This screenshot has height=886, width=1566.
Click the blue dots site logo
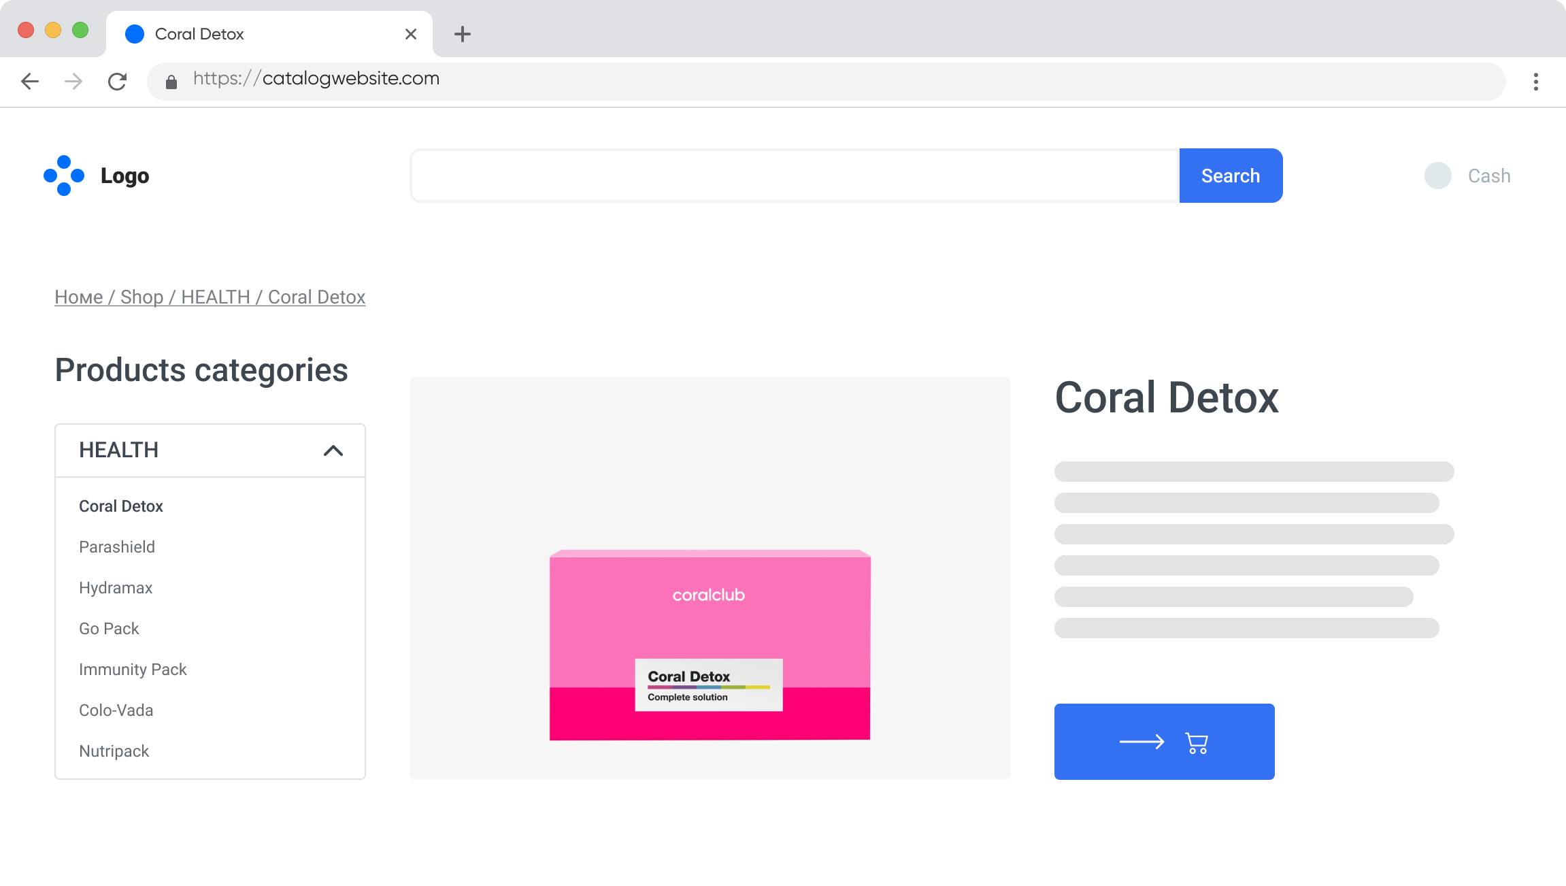tap(64, 176)
